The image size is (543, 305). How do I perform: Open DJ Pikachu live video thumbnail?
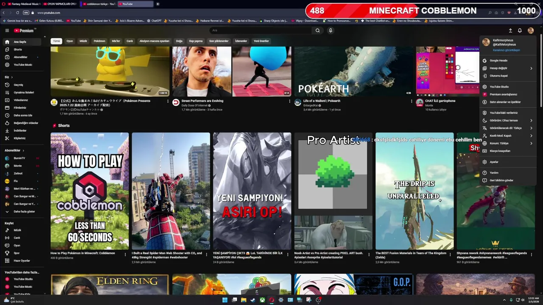point(110,71)
